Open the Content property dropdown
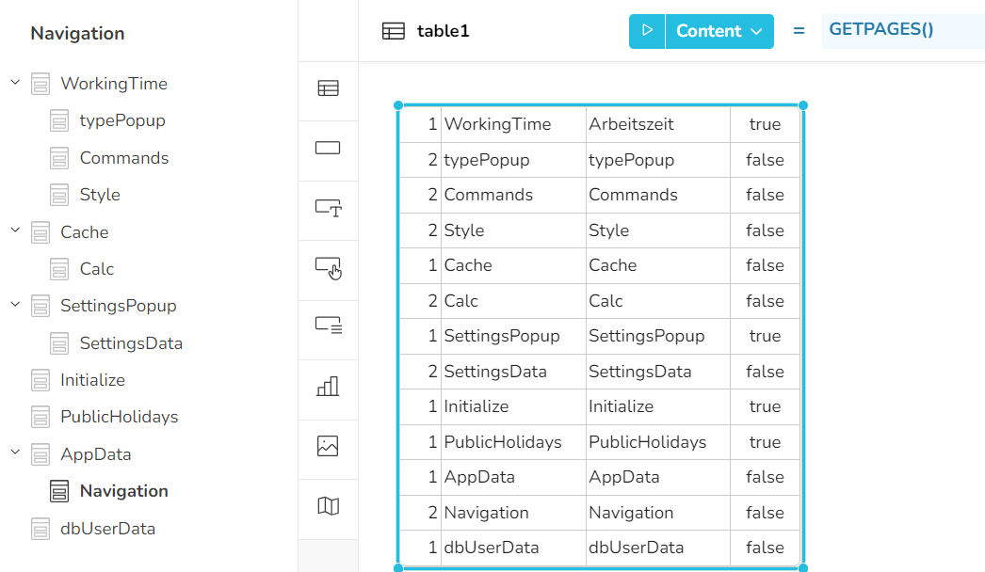 (719, 31)
